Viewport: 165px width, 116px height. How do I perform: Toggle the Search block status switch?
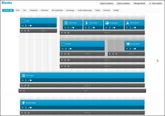click(x=70, y=49)
